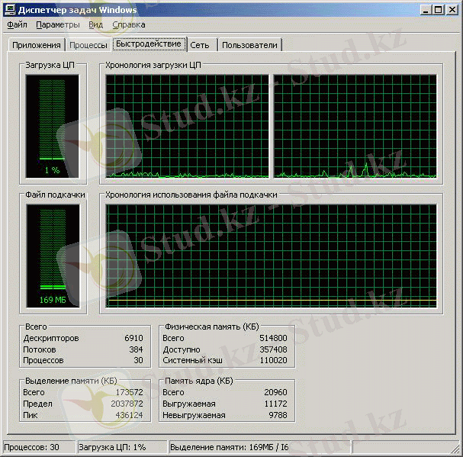Click the Потоков value 384
This screenshot has width=463, height=457.
tap(136, 349)
